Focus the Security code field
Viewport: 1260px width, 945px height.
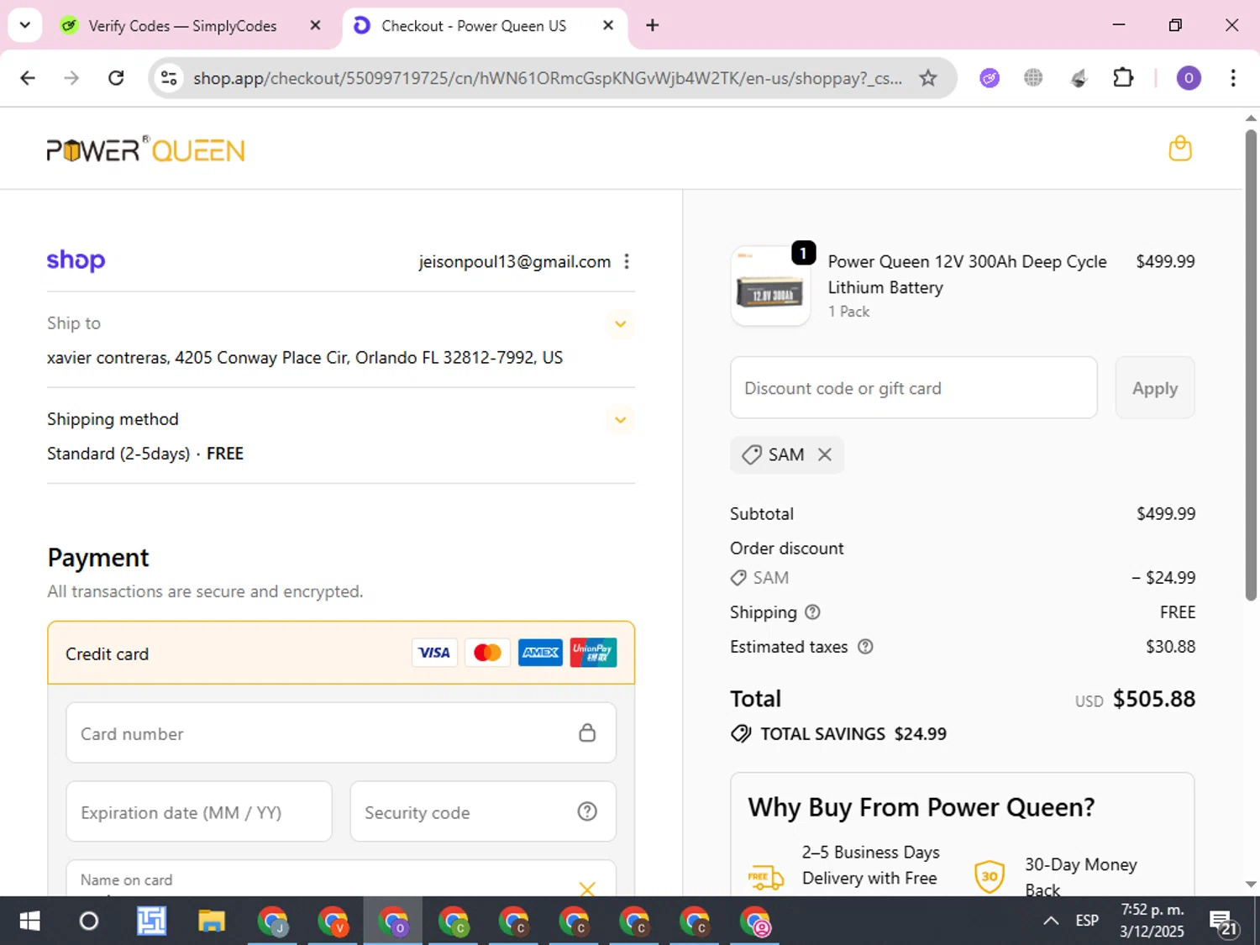483,811
